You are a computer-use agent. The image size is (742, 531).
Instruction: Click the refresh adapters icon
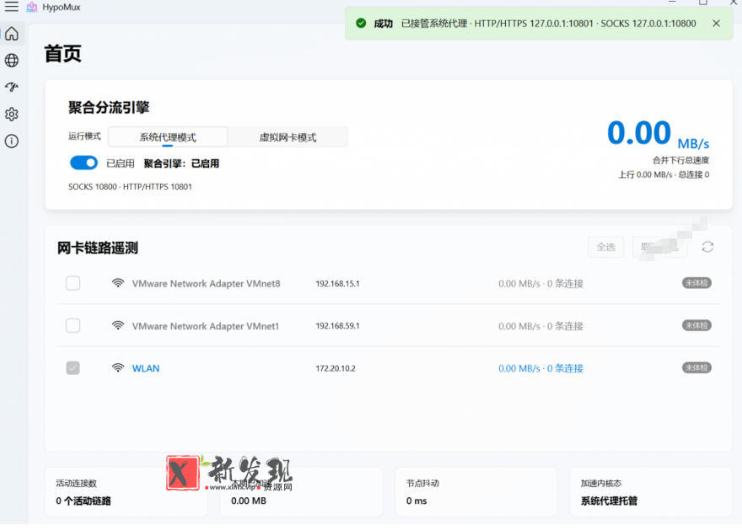(707, 247)
